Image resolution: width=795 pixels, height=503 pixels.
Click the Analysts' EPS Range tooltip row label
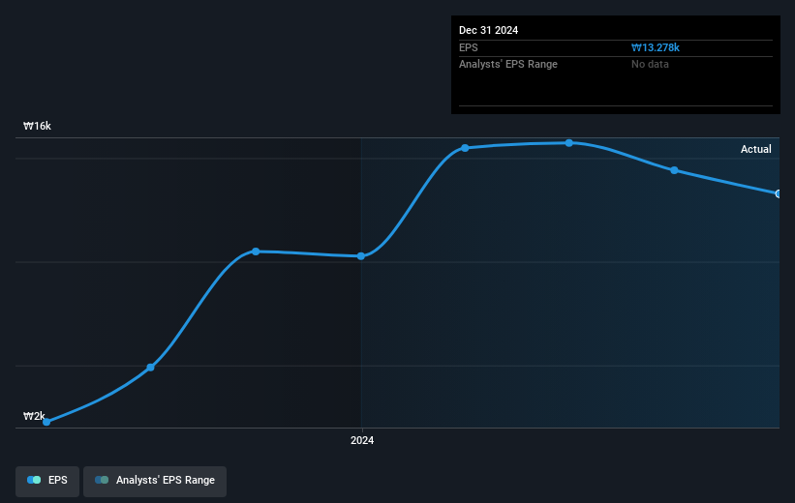pyautogui.click(x=508, y=65)
